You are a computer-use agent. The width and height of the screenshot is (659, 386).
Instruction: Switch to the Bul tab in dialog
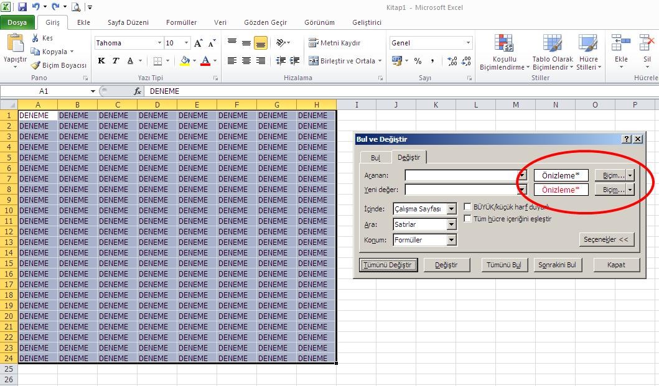(x=375, y=158)
